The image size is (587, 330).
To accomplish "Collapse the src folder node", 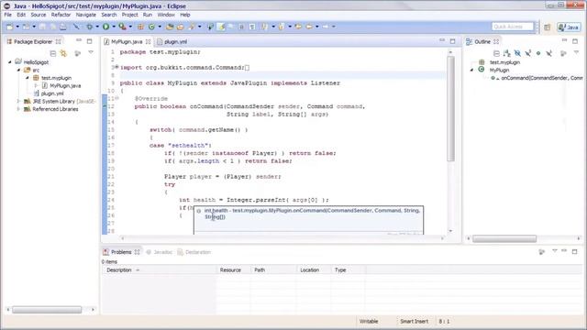I will click(x=18, y=70).
